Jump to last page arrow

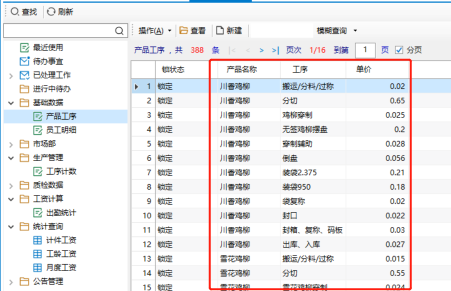[275, 50]
